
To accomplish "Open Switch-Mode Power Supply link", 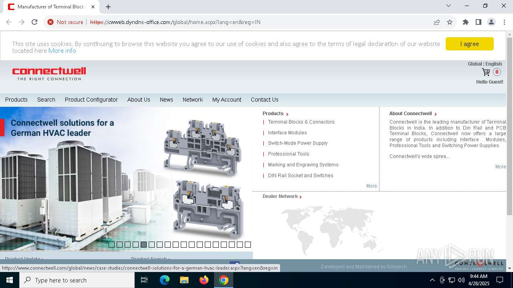I will 298,143.
